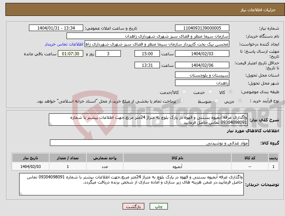
Task: Click the announcement date field 1404/01/31 - 13:34
Action: point(56,28)
